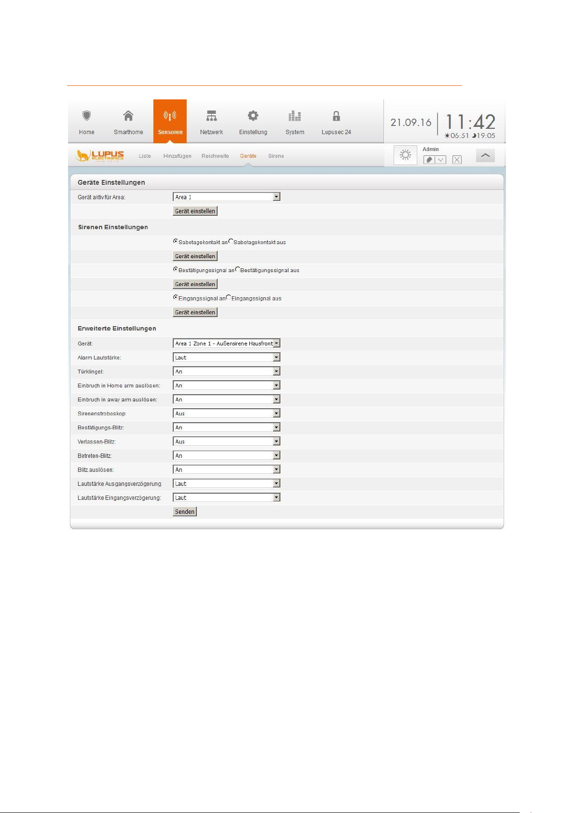
Task: Select Bestätigungssignal an radio button
Action: click(x=176, y=269)
